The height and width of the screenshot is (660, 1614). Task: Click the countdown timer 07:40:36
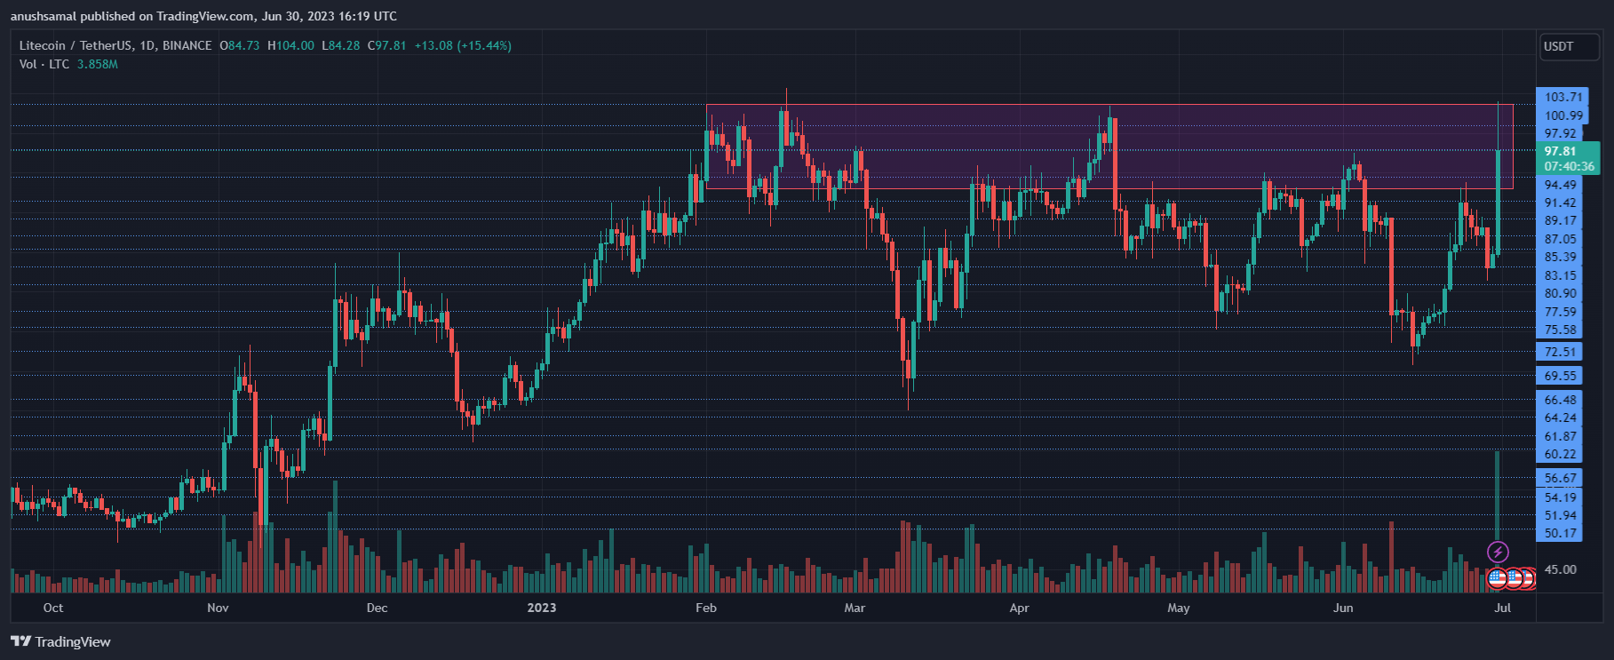click(1569, 166)
